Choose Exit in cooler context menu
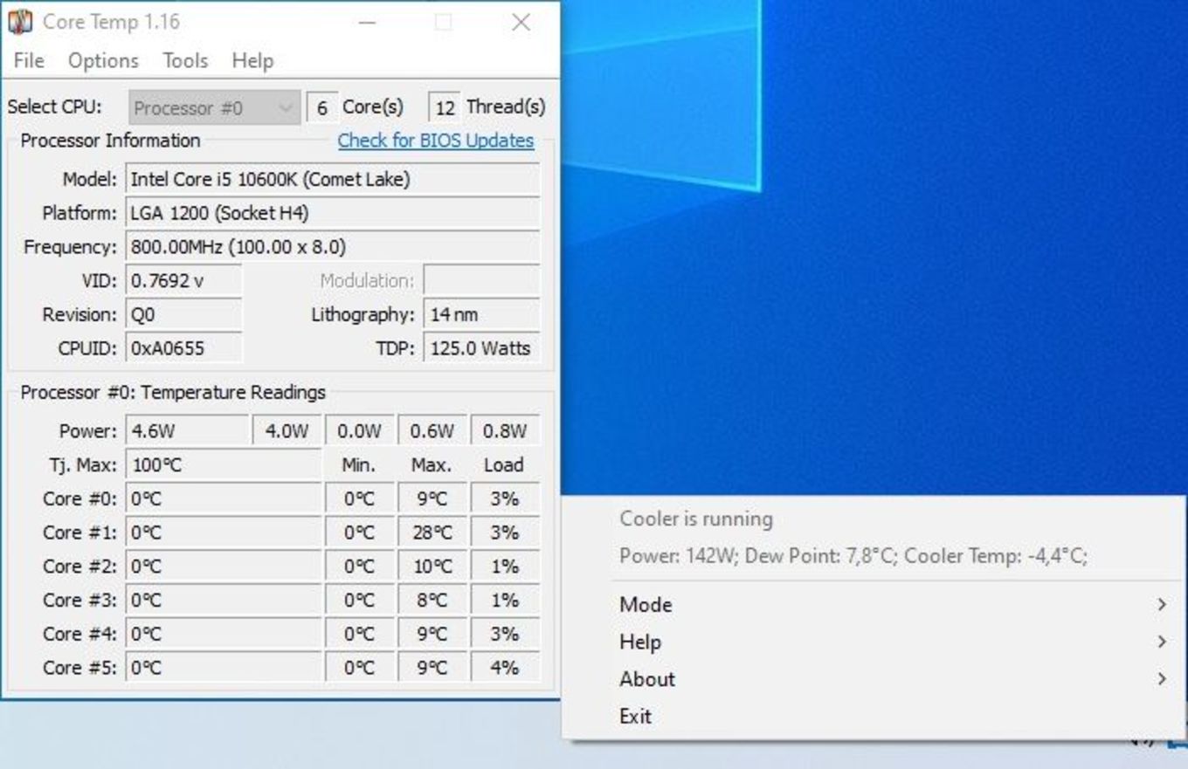Image resolution: width=1188 pixels, height=769 pixels. (874, 716)
